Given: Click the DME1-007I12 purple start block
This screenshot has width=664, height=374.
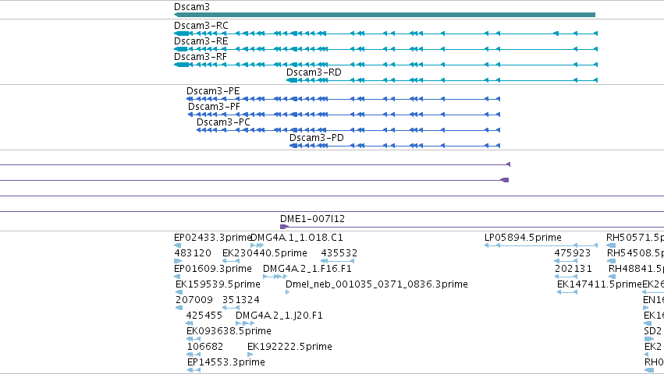Looking at the screenshot, I should [x=284, y=228].
